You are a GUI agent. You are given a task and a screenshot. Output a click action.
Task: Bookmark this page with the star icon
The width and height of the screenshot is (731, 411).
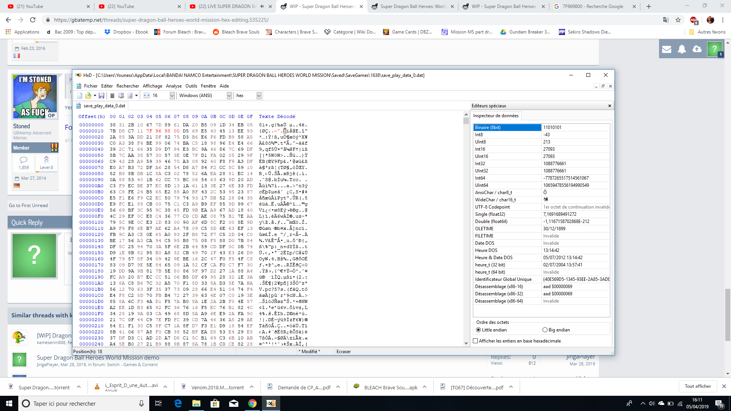678,20
